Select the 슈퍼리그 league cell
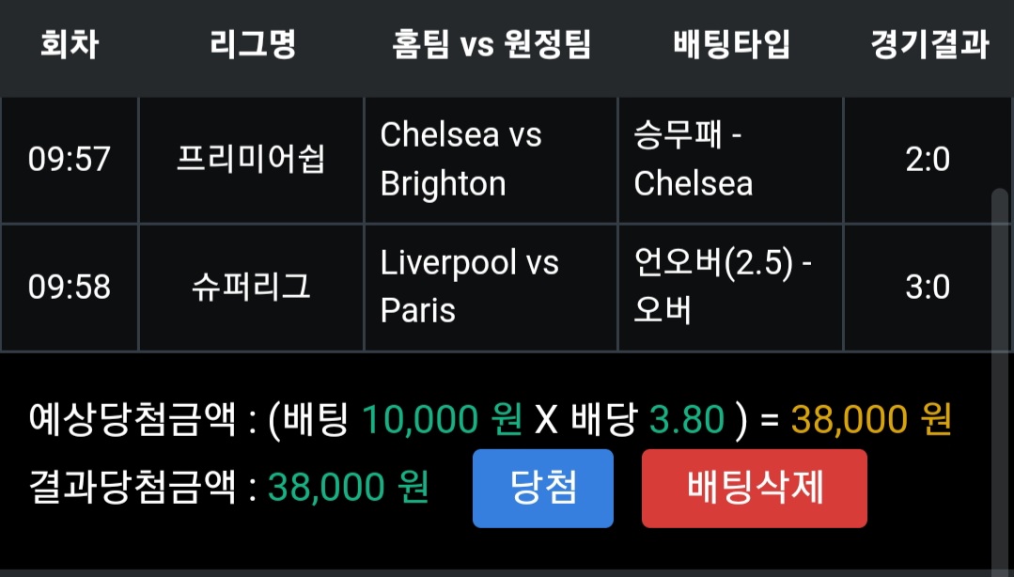This screenshot has height=577, width=1014. 251,287
